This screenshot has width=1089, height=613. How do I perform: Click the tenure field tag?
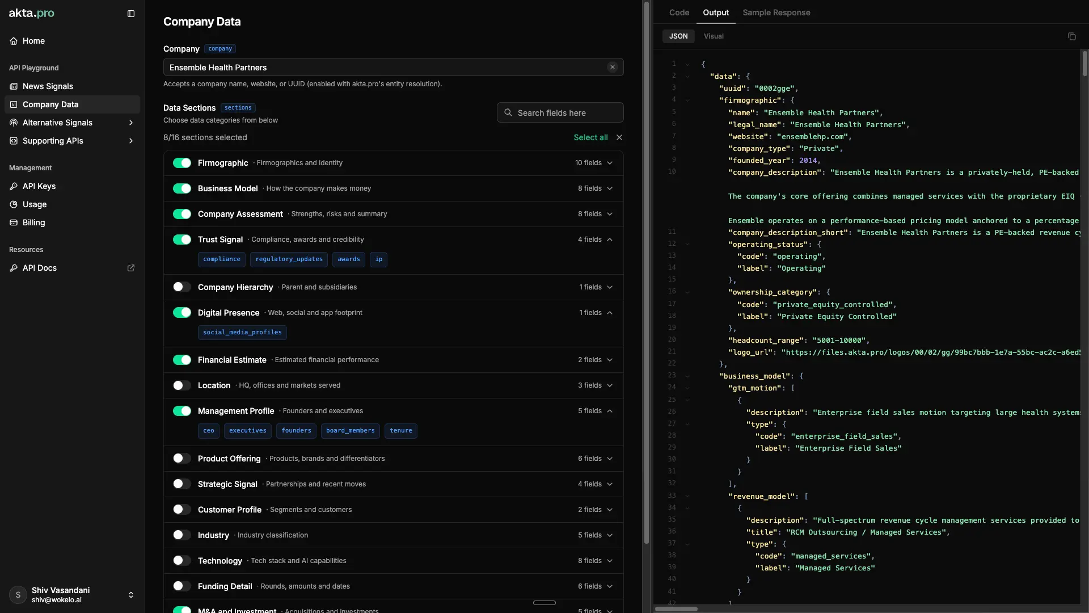pos(401,431)
